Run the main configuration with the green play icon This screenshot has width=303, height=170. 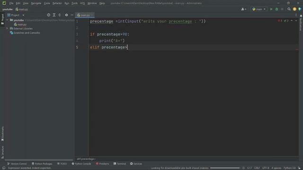pos(271,9)
